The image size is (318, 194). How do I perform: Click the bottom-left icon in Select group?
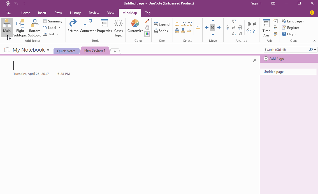[177, 31]
